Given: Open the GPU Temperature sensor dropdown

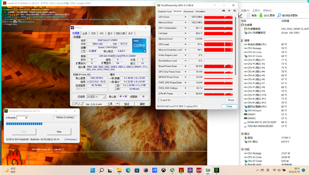Looking at the screenshot, I should (x=185, y=28).
